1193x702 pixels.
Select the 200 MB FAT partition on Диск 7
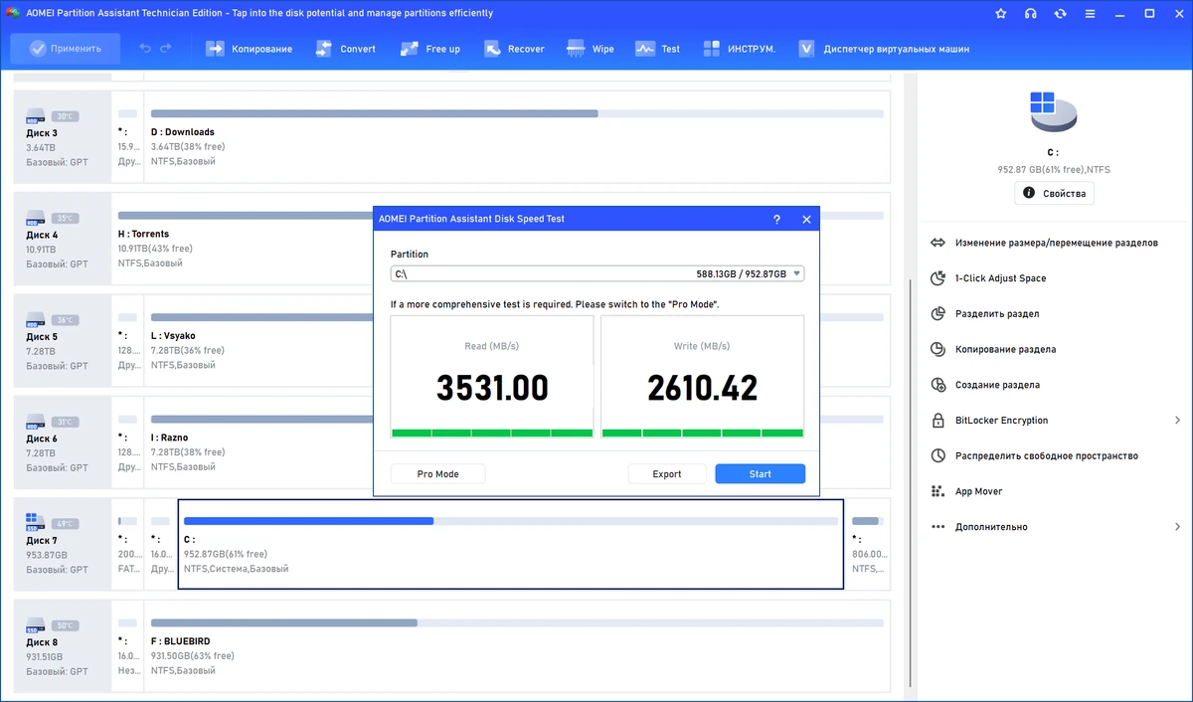click(127, 545)
